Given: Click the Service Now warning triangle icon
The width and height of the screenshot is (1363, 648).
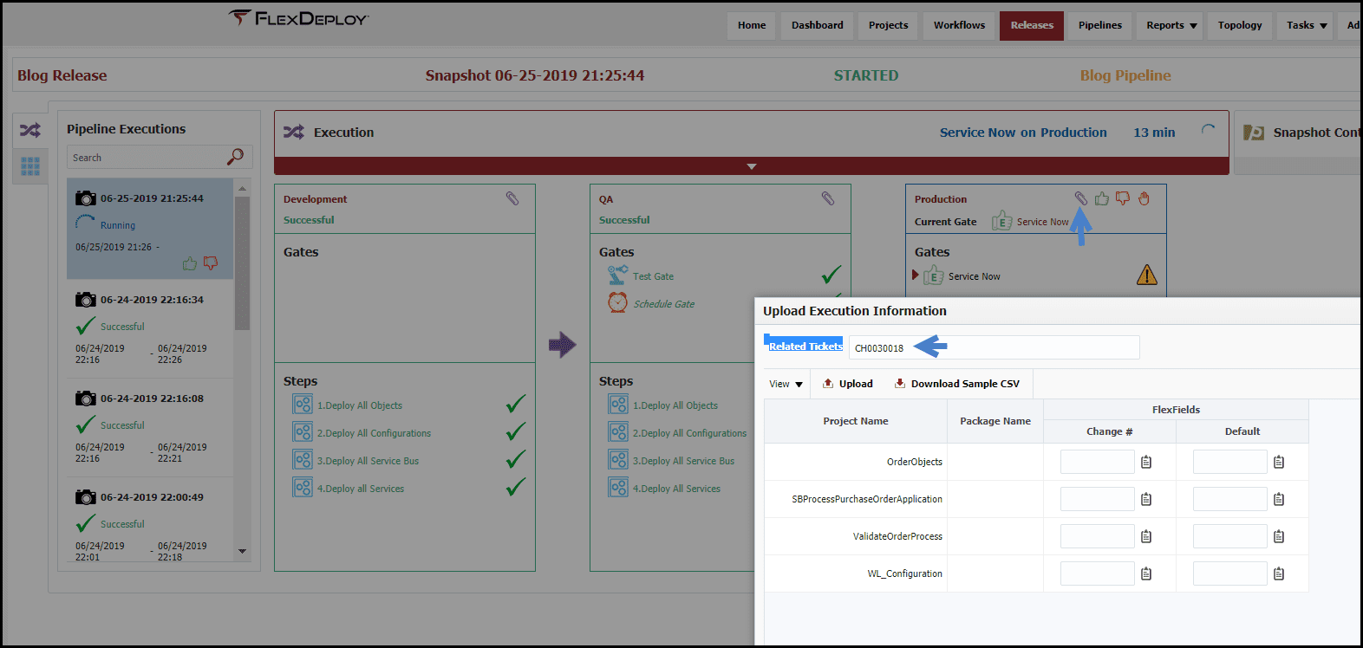Looking at the screenshot, I should click(1146, 275).
